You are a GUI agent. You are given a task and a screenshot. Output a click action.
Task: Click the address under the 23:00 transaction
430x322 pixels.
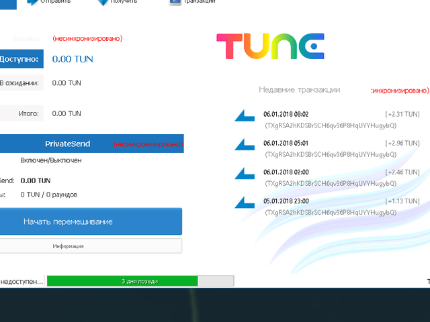coord(331,213)
